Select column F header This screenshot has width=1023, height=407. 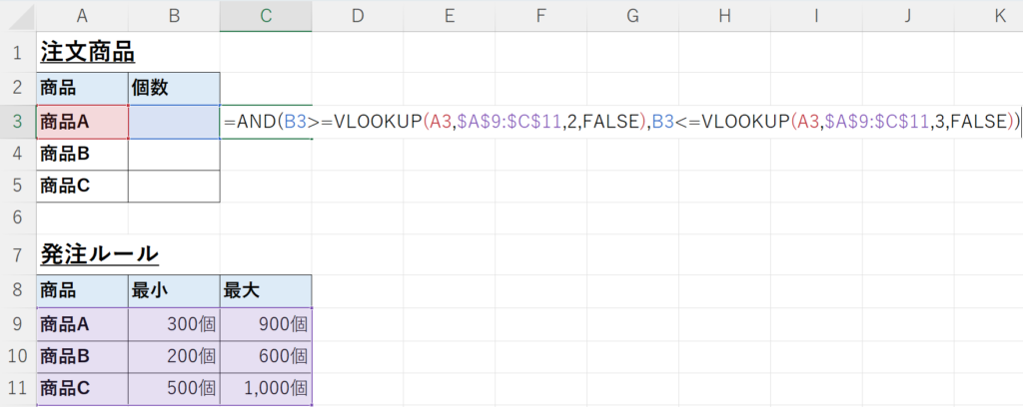pos(540,16)
